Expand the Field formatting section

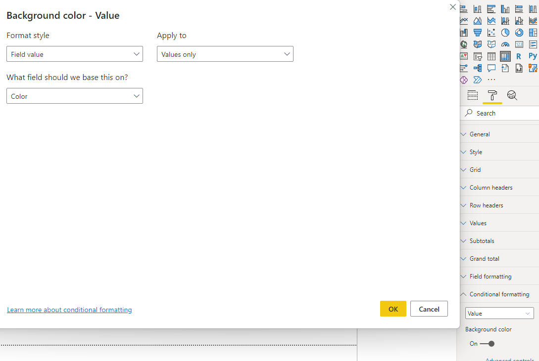(499, 277)
